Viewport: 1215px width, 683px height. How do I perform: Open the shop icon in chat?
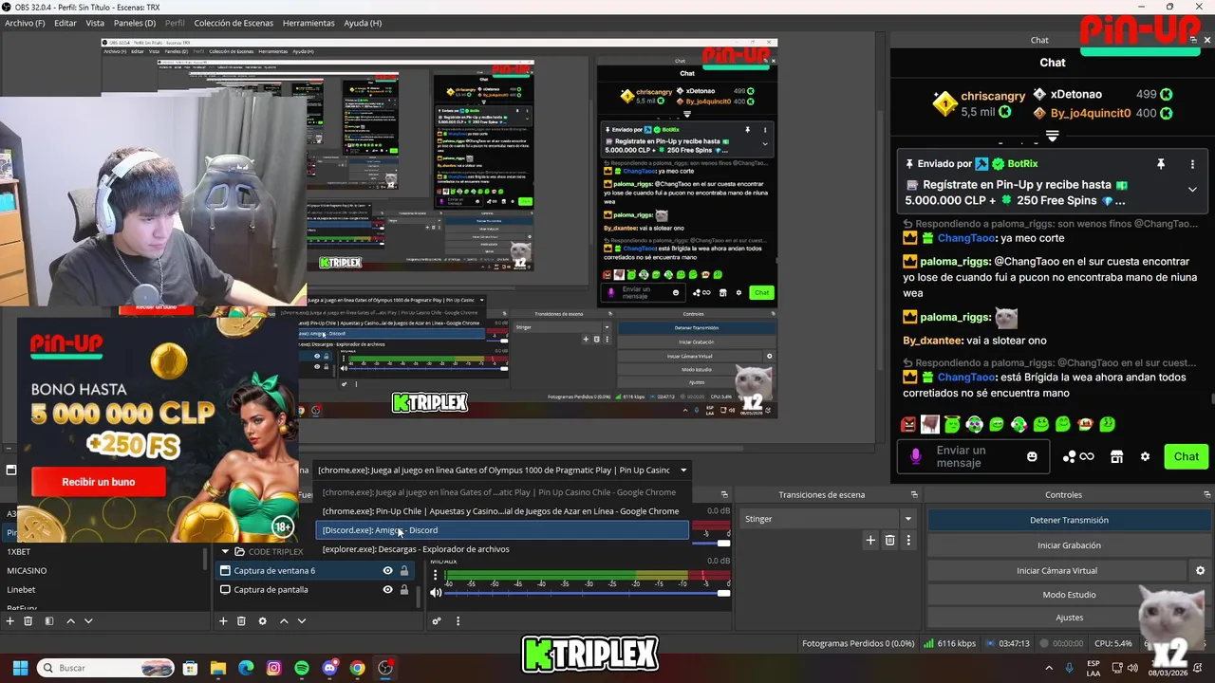pos(1117,456)
